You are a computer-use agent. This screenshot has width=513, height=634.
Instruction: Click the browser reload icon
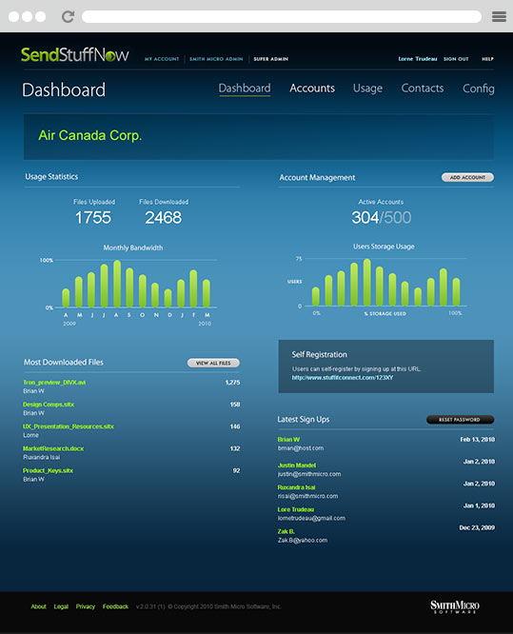point(68,16)
